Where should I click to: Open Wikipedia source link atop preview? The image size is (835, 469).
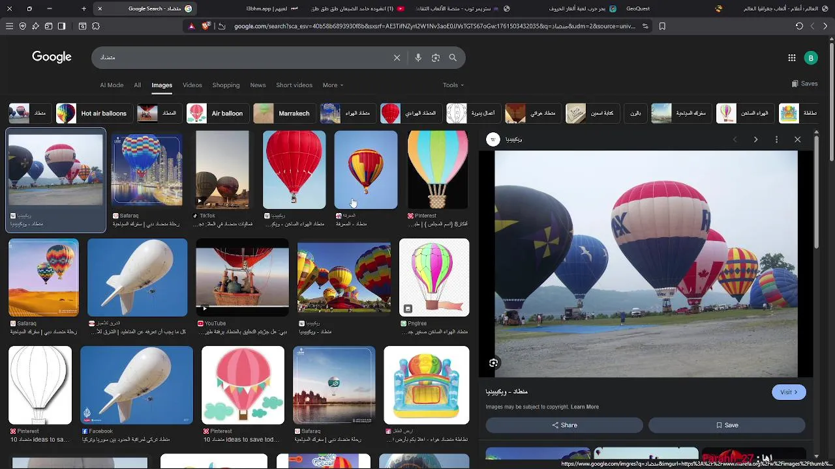point(505,139)
